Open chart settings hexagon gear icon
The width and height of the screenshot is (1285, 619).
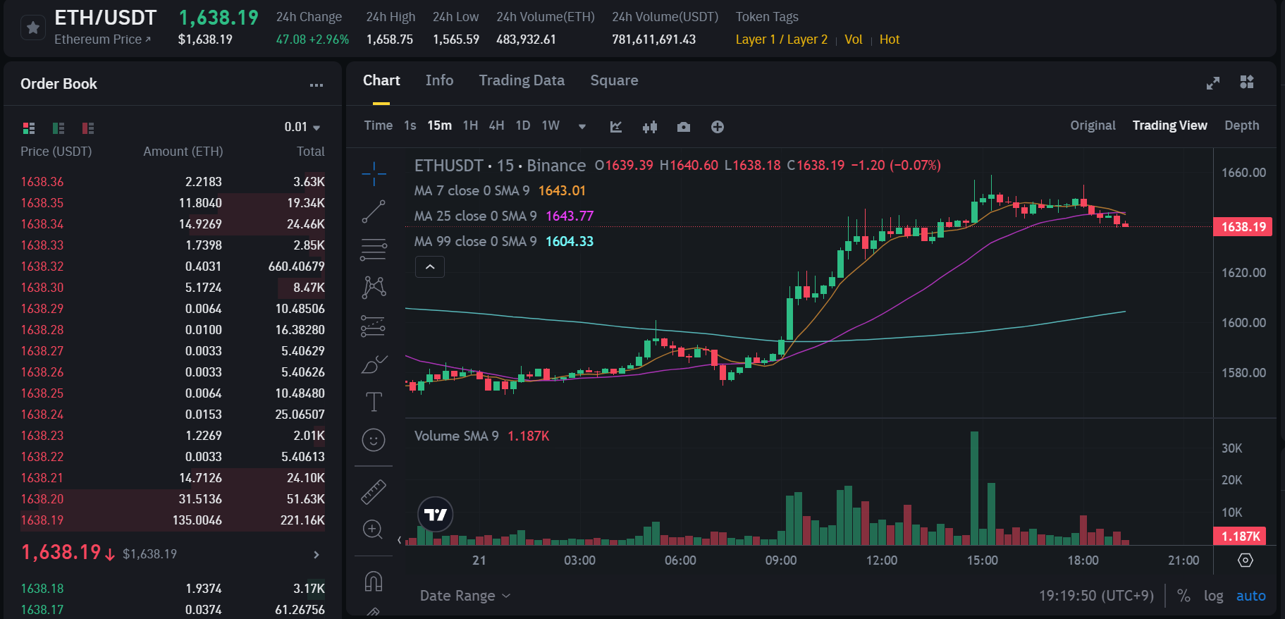tap(1246, 560)
